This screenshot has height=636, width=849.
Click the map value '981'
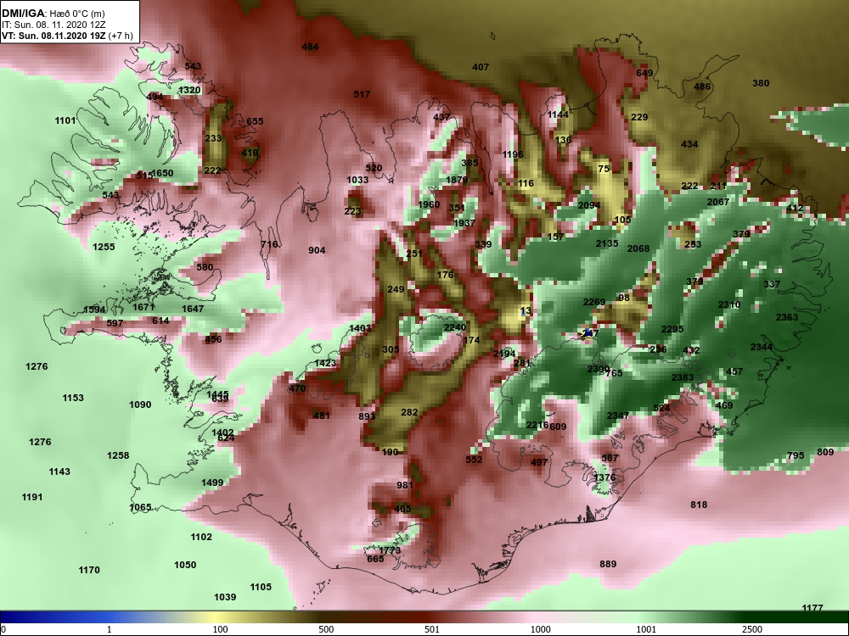click(405, 486)
